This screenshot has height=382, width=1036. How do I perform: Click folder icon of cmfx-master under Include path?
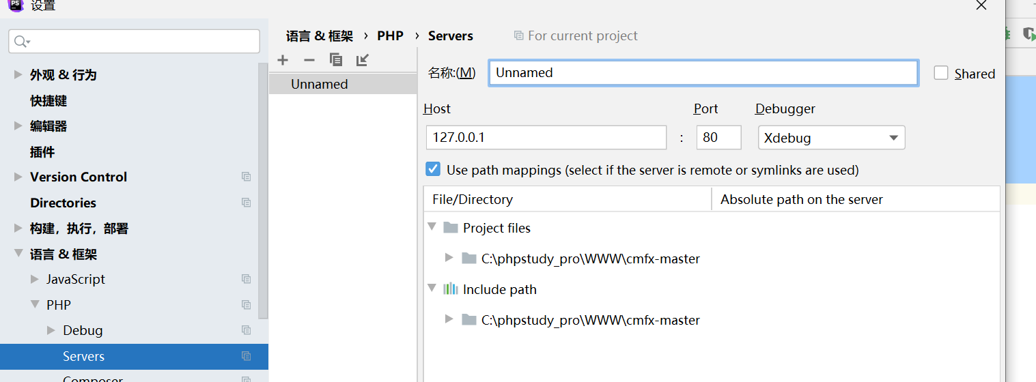(x=468, y=320)
